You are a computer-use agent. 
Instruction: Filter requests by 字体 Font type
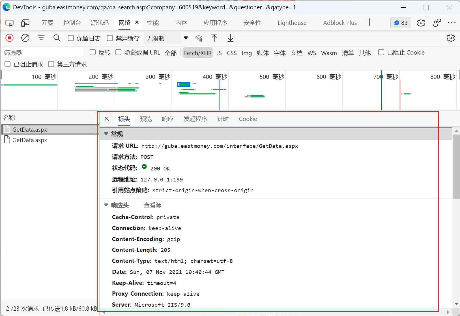280,53
